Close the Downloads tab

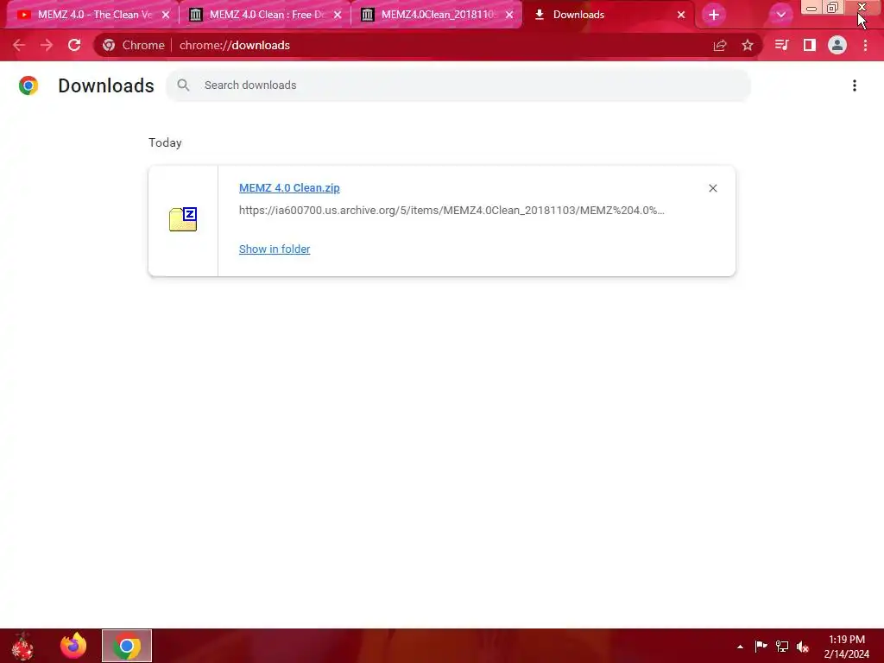click(681, 16)
